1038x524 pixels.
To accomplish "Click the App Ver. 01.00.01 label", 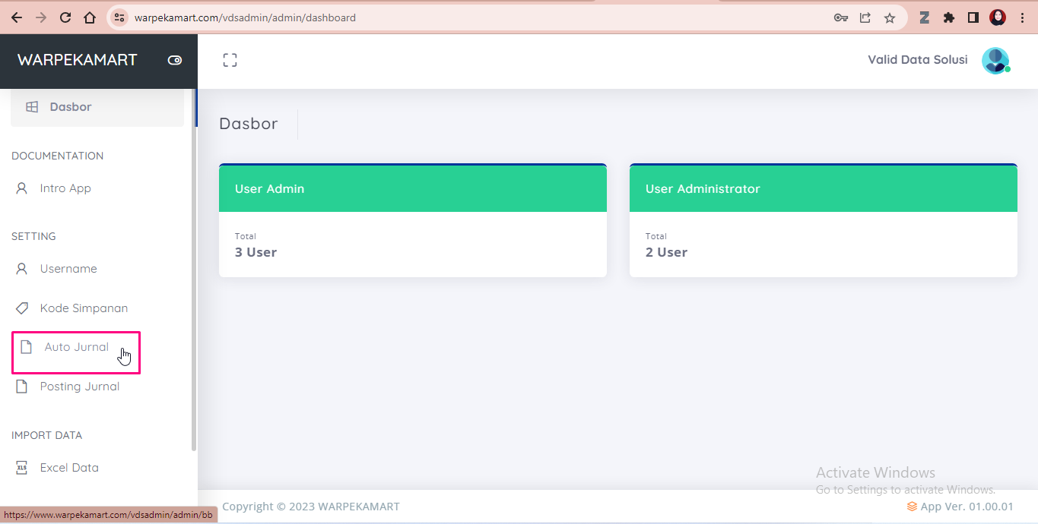I will tap(967, 507).
